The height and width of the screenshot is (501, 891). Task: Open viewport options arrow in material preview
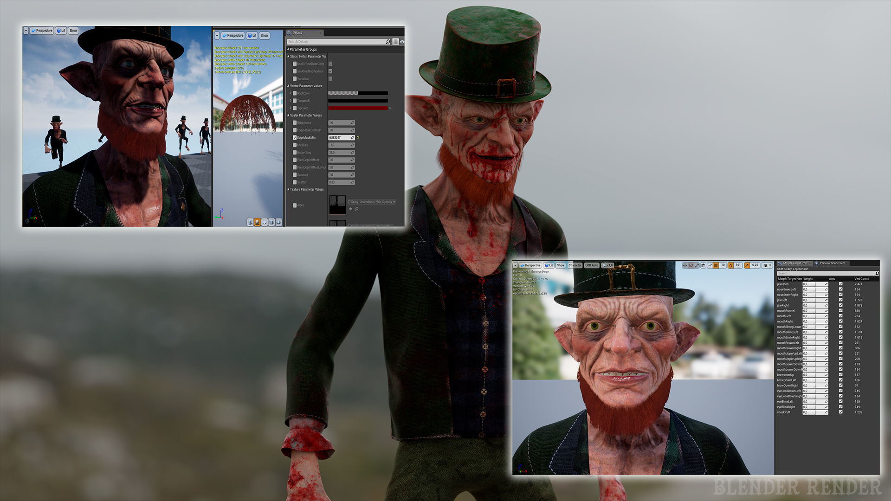pos(217,35)
